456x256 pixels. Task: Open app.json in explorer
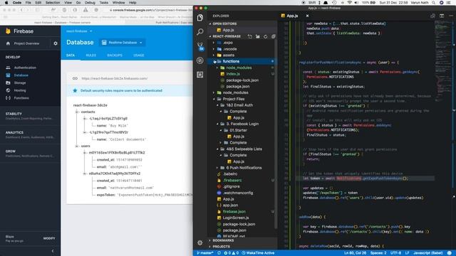click(230, 206)
